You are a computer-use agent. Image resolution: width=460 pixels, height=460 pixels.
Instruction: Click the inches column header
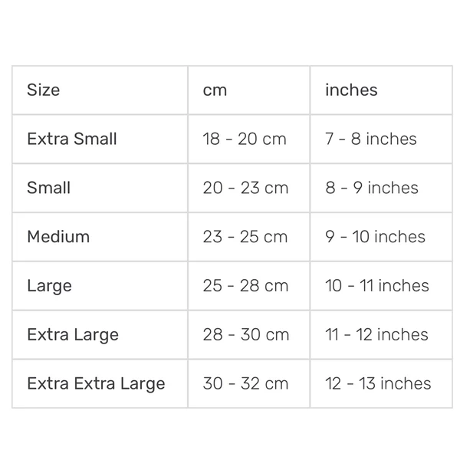pyautogui.click(x=351, y=90)
